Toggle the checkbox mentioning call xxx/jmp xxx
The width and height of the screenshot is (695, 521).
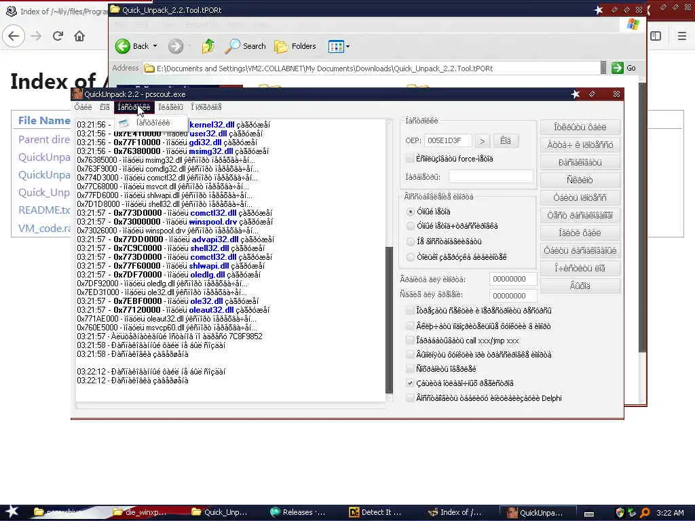coord(410,341)
